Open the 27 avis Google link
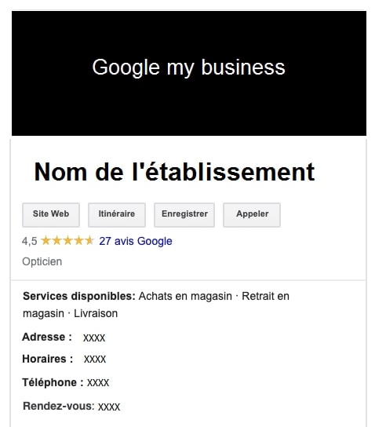Viewport: 386px width, 427px height. click(136, 241)
